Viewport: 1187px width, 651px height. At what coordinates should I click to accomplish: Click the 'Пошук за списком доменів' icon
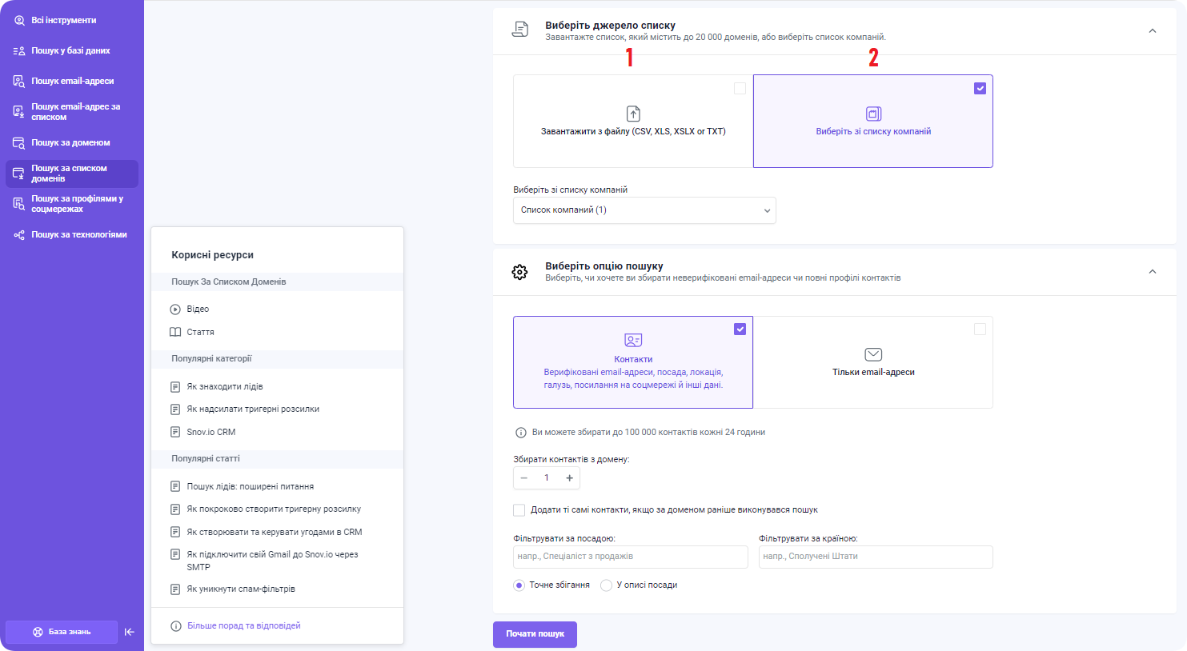(x=19, y=174)
